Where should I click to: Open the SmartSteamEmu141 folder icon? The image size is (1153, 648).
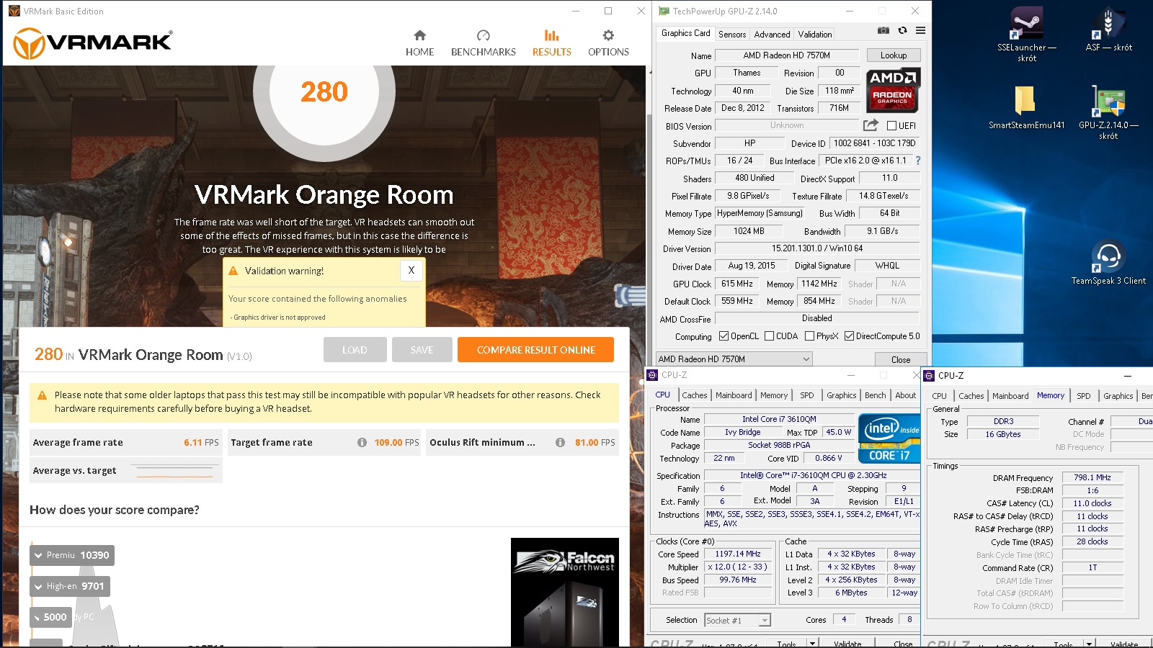pyautogui.click(x=1025, y=107)
